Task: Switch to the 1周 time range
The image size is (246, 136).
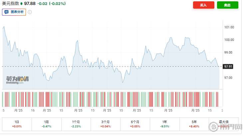Action: [x=46, y=124]
